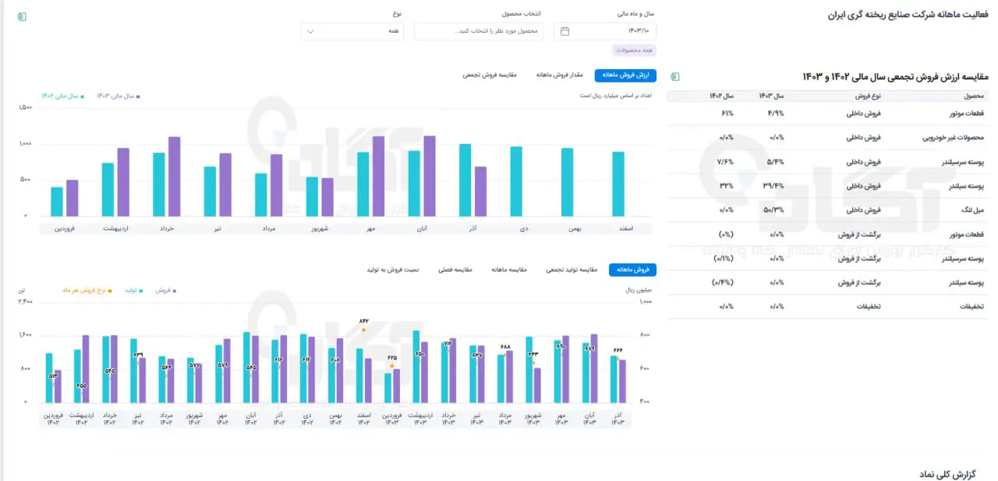Click the سال ۱۴۰۳ column header
The width and height of the screenshot is (998, 481).
coord(771,96)
